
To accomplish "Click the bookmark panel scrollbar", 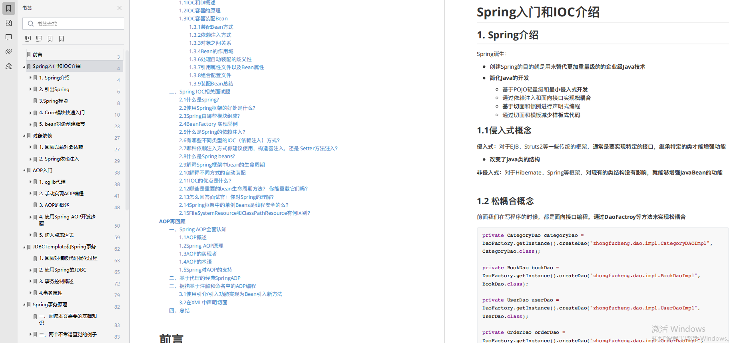I will point(127,130).
